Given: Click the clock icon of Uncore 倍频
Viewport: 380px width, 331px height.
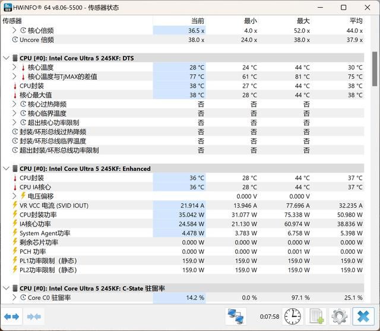Looking at the screenshot, I should coord(15,40).
